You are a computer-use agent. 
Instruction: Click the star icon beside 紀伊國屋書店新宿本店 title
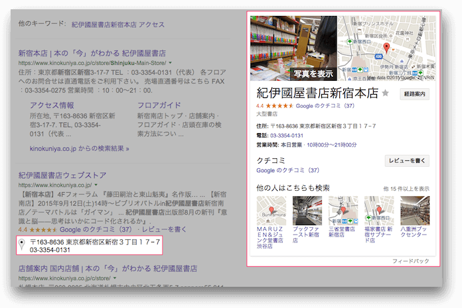point(385,93)
